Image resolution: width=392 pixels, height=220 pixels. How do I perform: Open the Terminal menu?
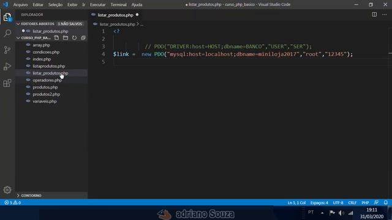118,4
